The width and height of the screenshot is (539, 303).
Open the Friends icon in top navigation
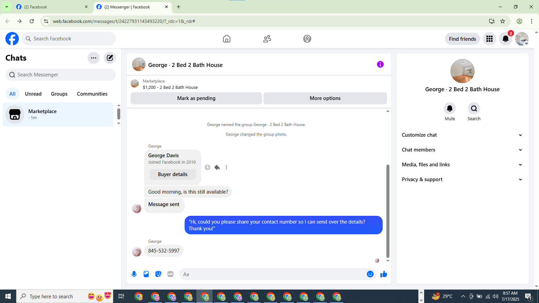tap(267, 39)
